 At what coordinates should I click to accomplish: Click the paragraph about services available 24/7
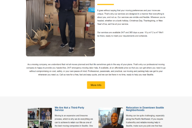pyautogui.click(x=130, y=34)
